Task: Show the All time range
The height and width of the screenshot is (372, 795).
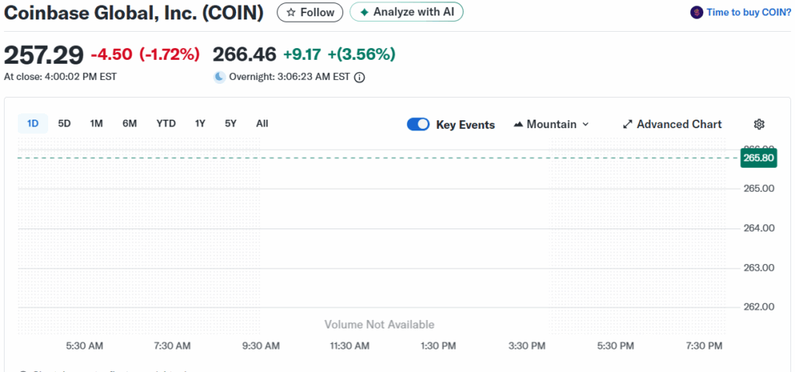Action: tap(262, 123)
